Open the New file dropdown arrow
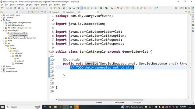Image resolution: width=195 pixels, height=109 pixels. [x=5, y=8]
